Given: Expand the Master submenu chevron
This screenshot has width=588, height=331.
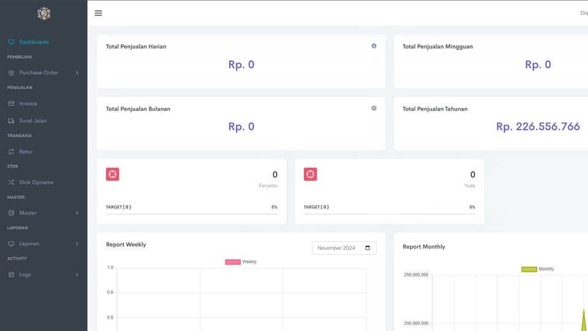Looking at the screenshot, I should click(x=77, y=213).
